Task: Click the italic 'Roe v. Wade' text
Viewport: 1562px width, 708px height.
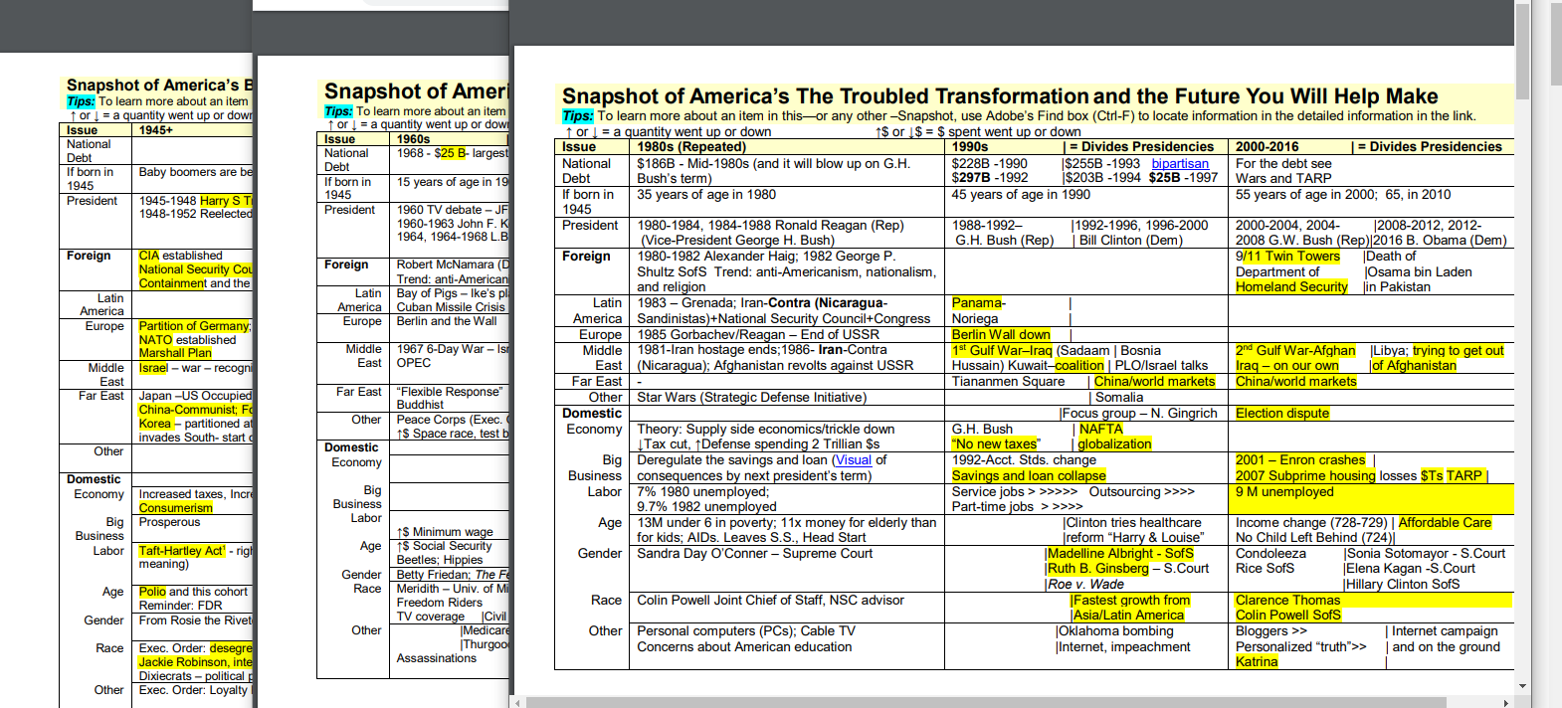Action: click(x=1085, y=584)
